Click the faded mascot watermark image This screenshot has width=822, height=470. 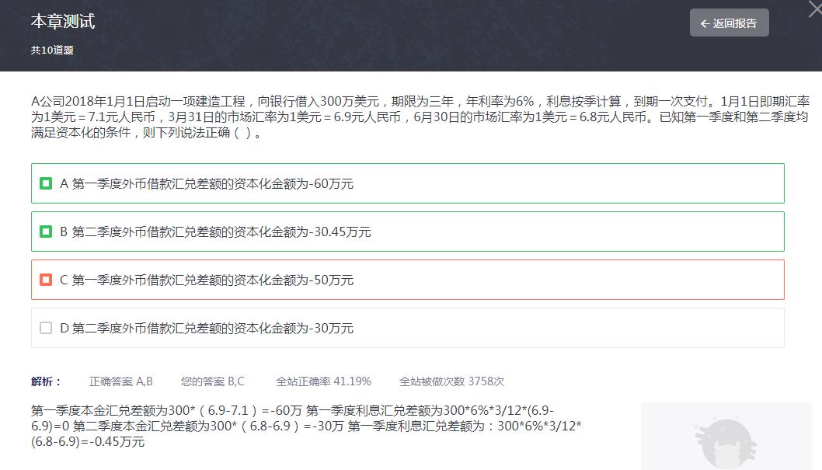coord(726,437)
